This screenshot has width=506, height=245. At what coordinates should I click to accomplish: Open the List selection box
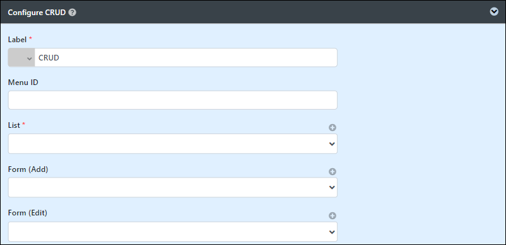tap(173, 144)
